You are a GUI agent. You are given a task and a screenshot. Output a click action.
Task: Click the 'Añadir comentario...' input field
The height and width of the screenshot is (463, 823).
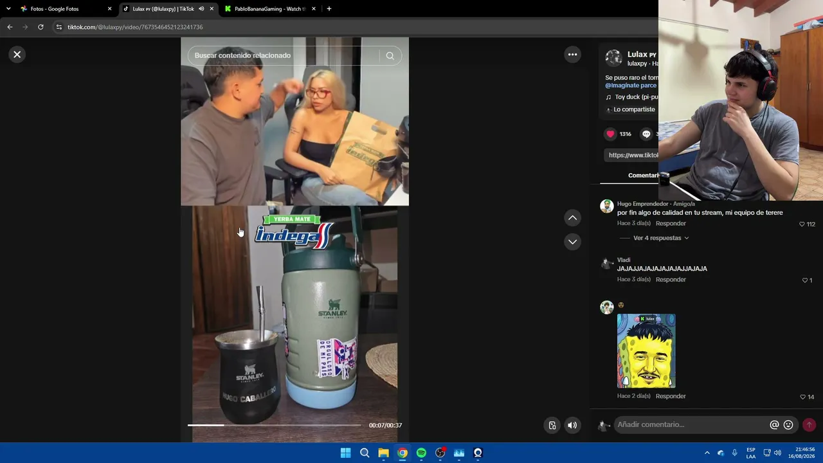click(691, 424)
